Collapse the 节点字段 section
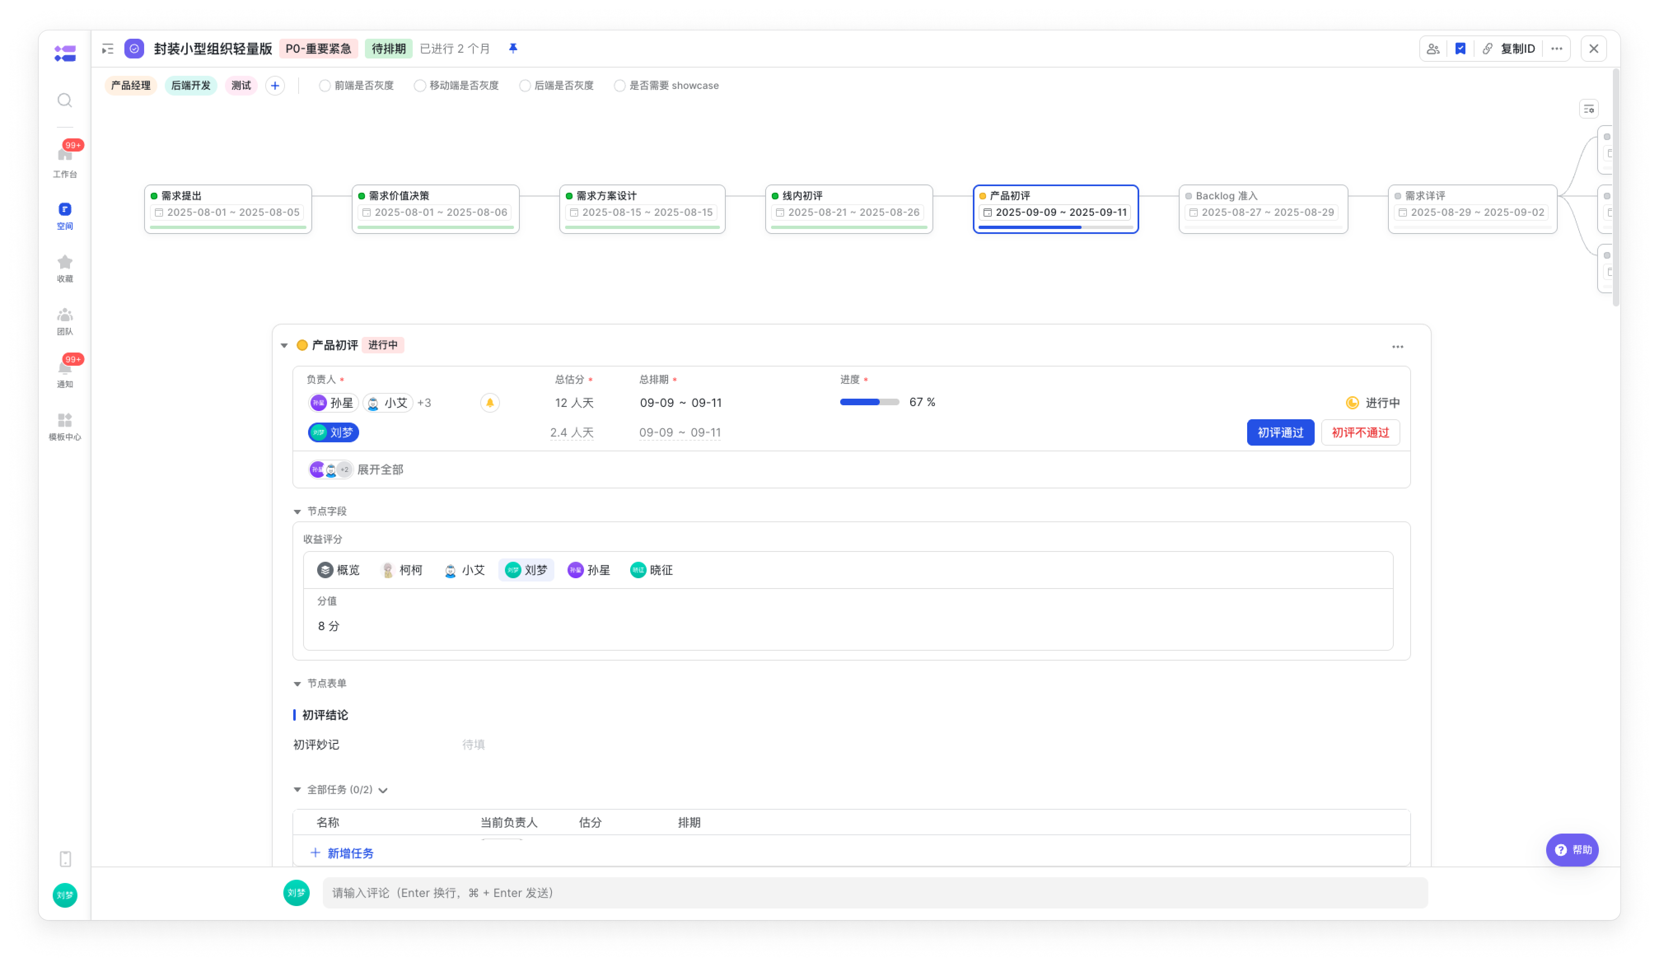Viewport: 1659px width, 967px height. click(297, 512)
